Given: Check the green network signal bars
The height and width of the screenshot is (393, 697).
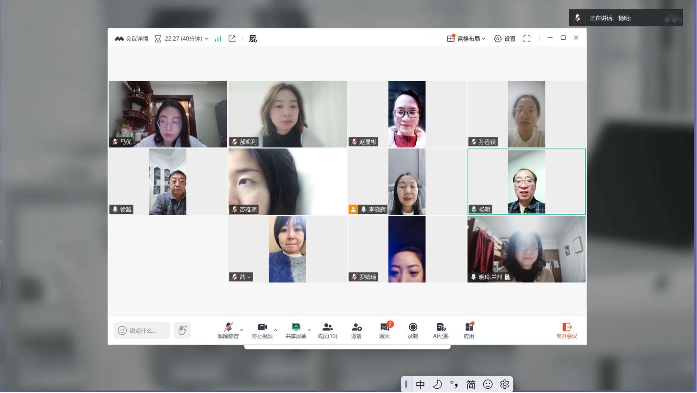Looking at the screenshot, I should point(218,39).
